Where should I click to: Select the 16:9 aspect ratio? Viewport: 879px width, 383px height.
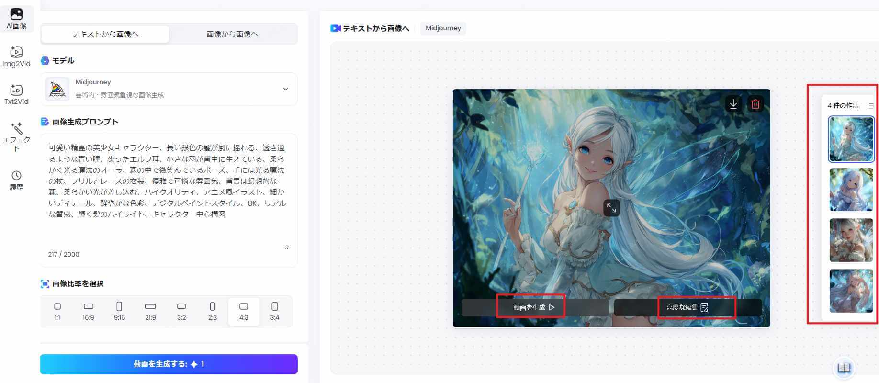click(x=89, y=311)
